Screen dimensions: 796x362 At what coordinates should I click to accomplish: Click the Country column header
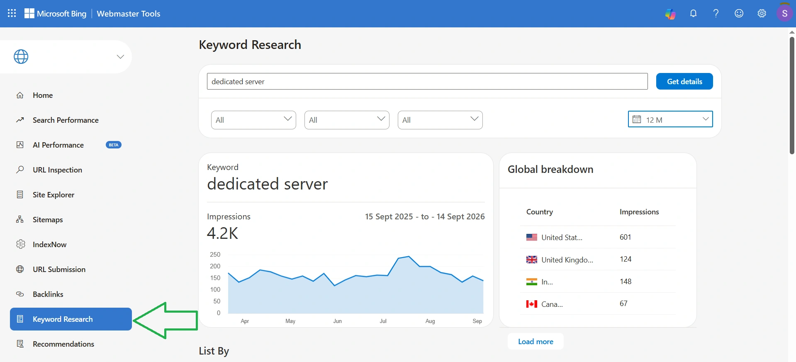tap(540, 212)
